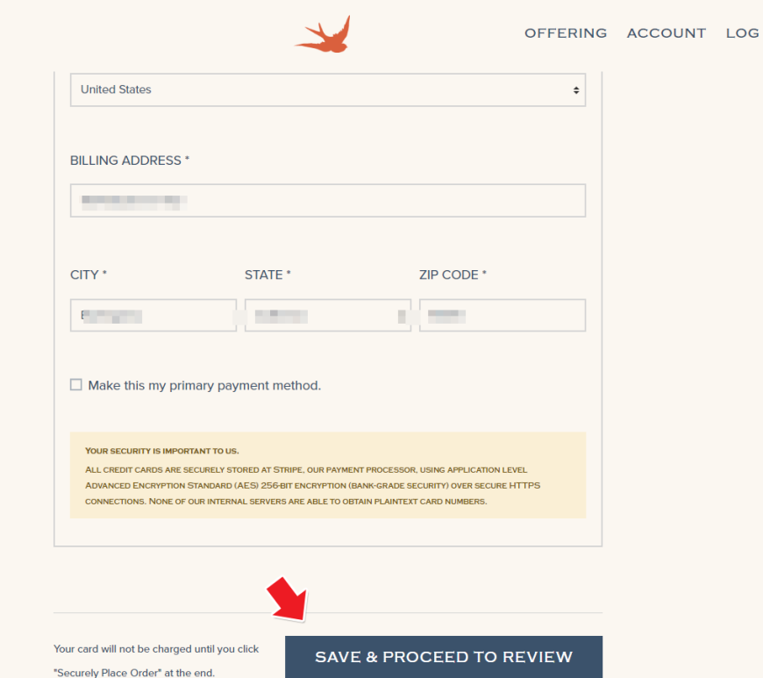Go to the Account menu item
The width and height of the screenshot is (763, 678).
coord(667,33)
